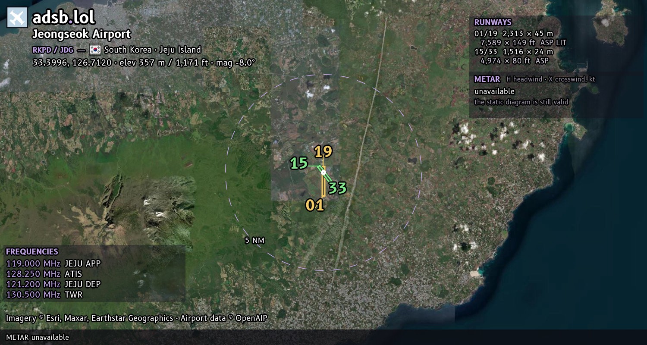Click the RUNWAYS panel heading
The width and height of the screenshot is (647, 345).
pos(493,22)
